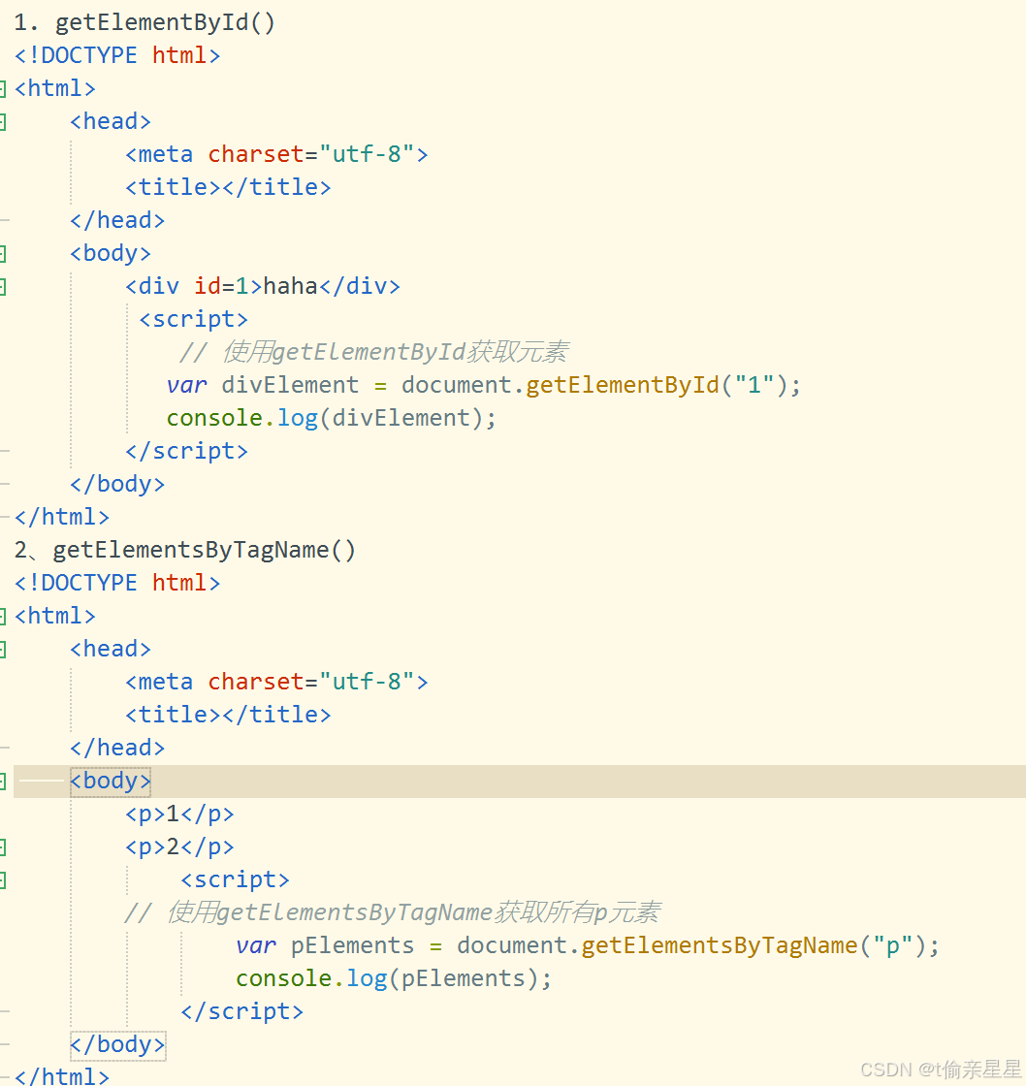This screenshot has width=1026, height=1086.
Task: Click the 'document' object before getElementsByTagName
Action: click(511, 945)
